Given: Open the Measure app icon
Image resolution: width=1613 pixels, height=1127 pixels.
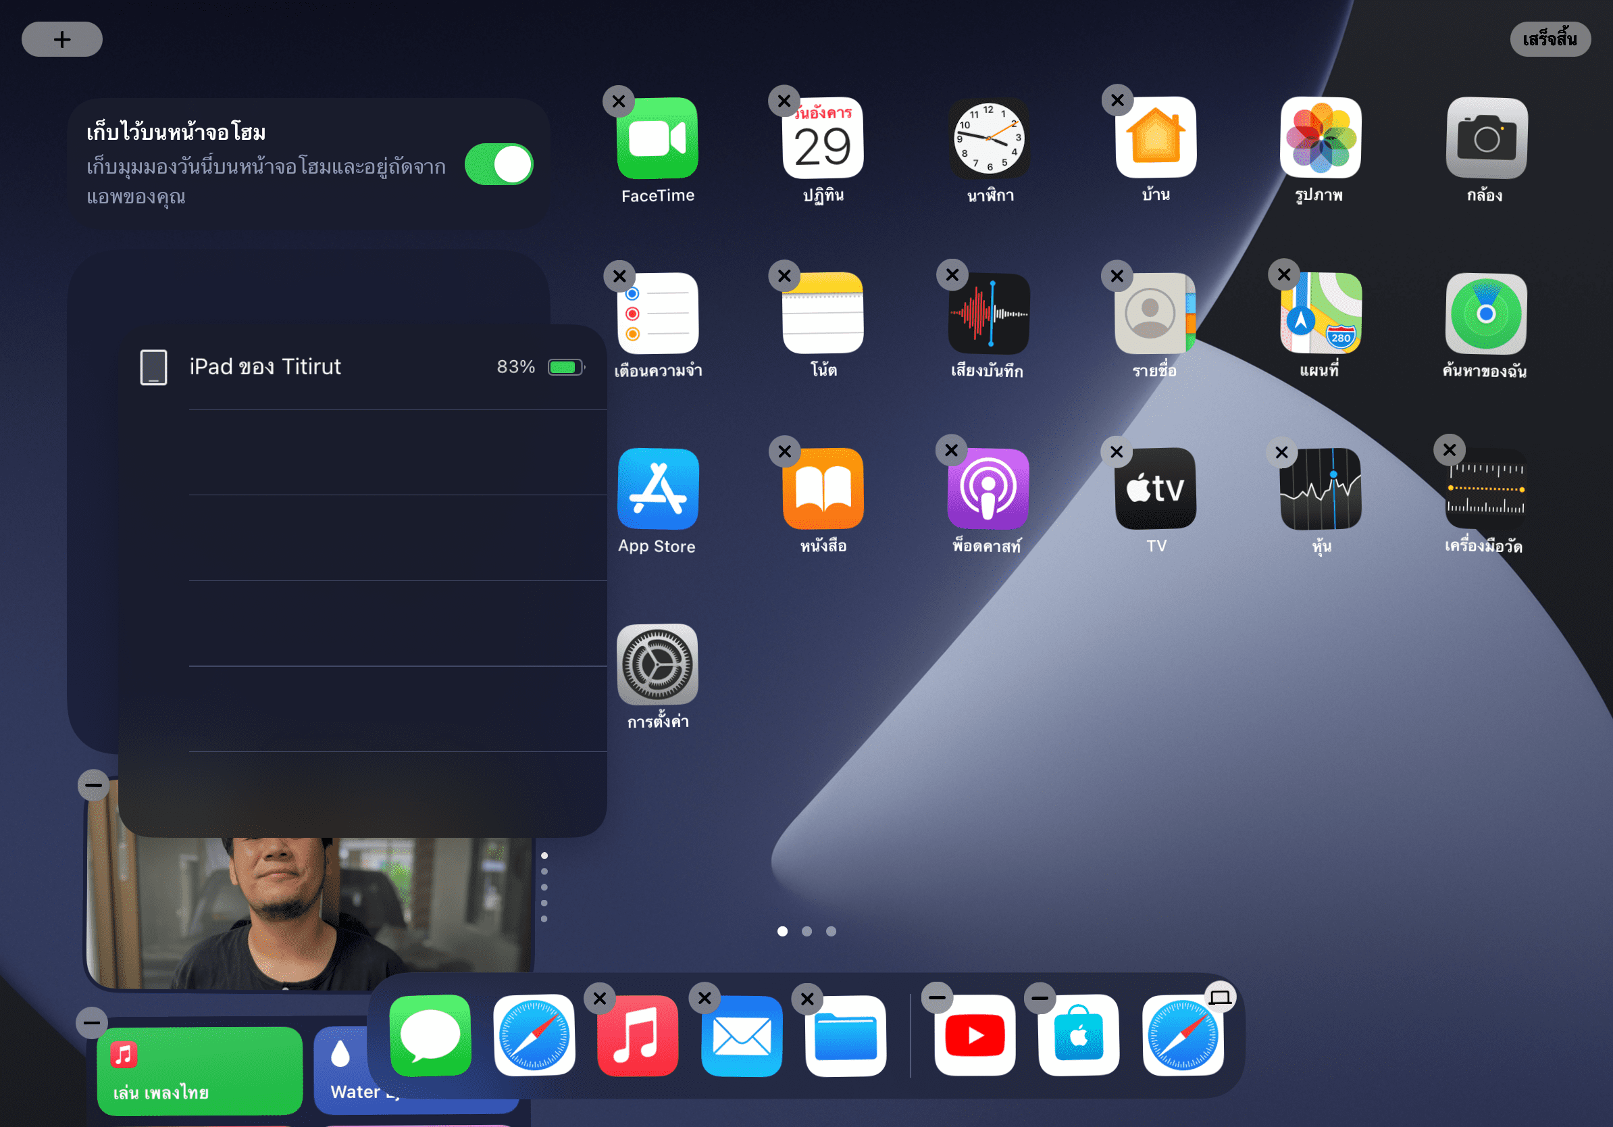Looking at the screenshot, I should pyautogui.click(x=1485, y=489).
